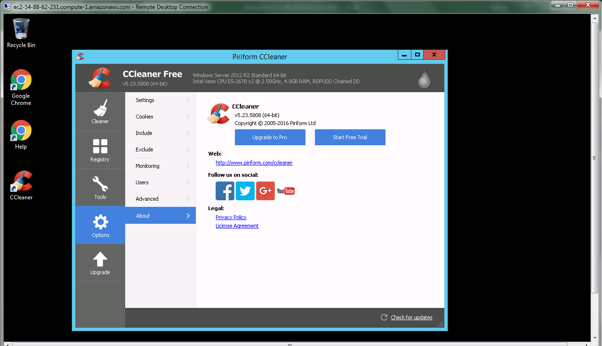Screen dimensions: 602x346
Task: Open the Twitter social icon
Action: 245,191
